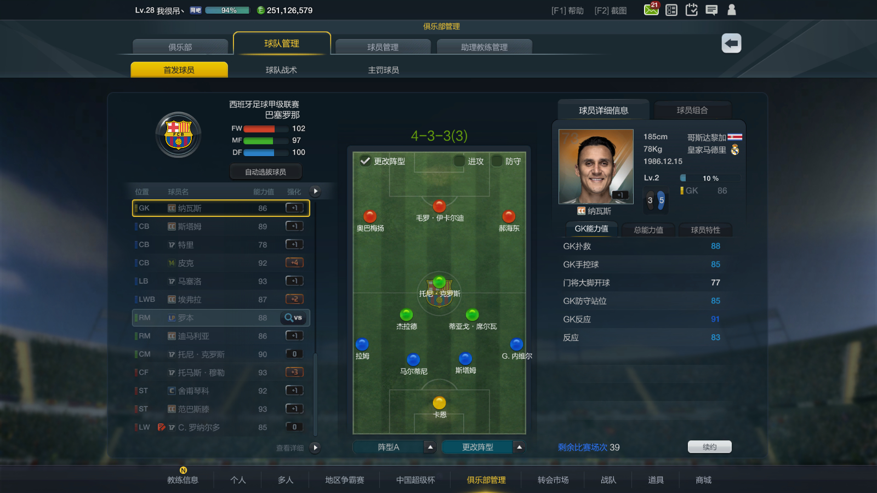
Task: Expand player list columns with header arrow
Action: pos(315,191)
